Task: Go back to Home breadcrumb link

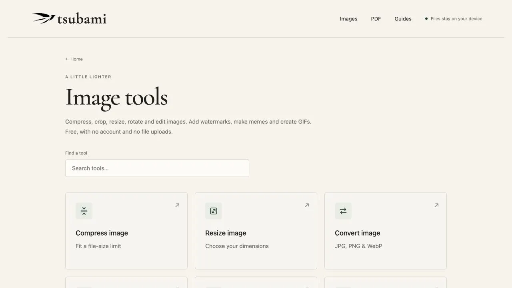Action: 74,59
